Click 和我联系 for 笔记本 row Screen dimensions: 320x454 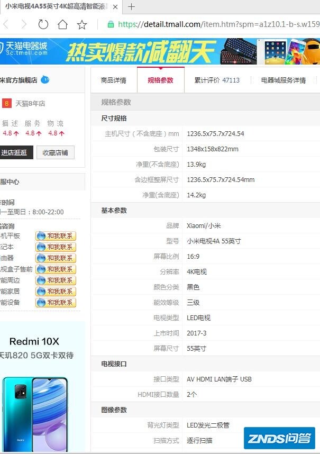click(x=56, y=247)
